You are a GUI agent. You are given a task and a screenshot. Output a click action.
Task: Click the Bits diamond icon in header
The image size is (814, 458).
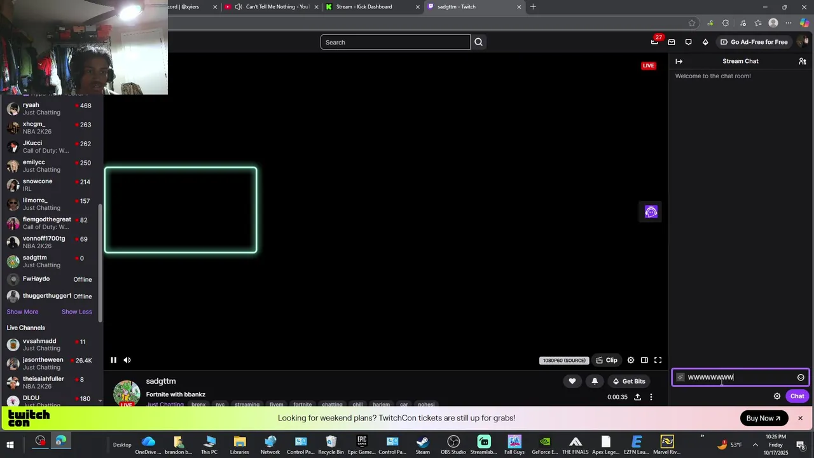pyautogui.click(x=705, y=42)
